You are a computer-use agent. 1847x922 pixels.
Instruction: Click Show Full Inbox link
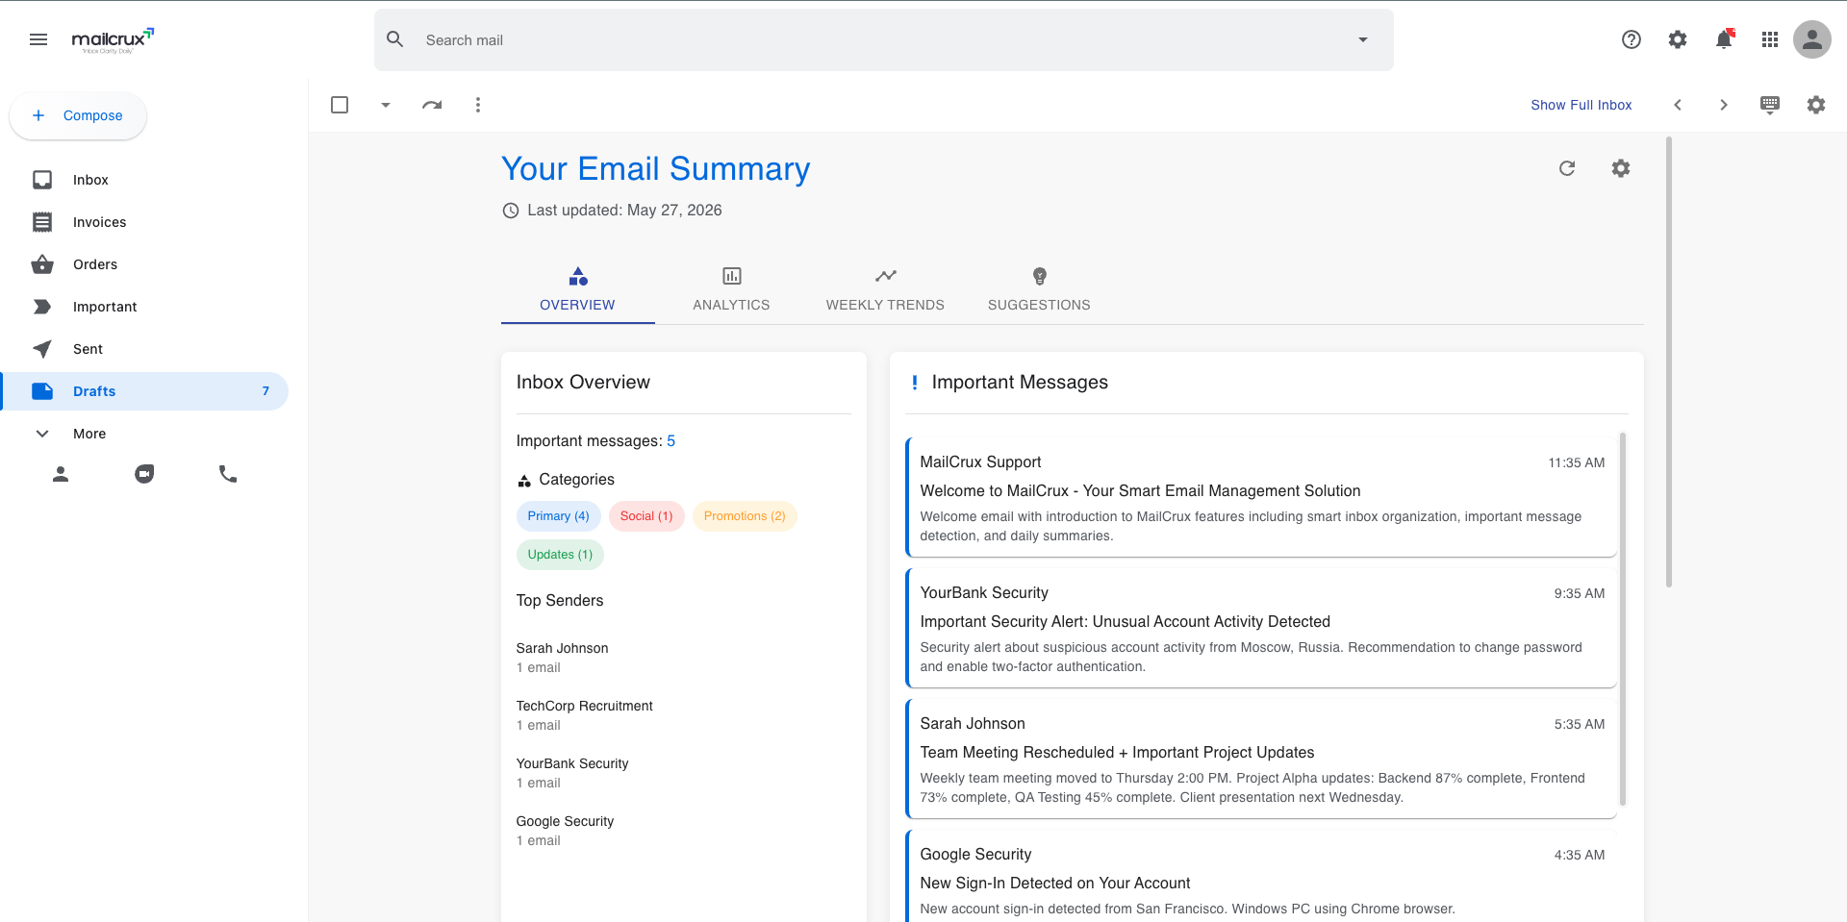[x=1581, y=105]
